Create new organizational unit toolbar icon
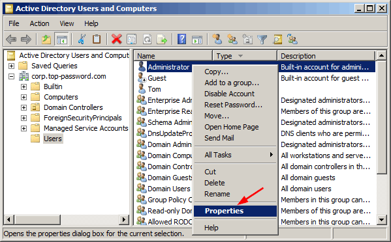Viewport: 391px width, 242px height. [x=247, y=39]
